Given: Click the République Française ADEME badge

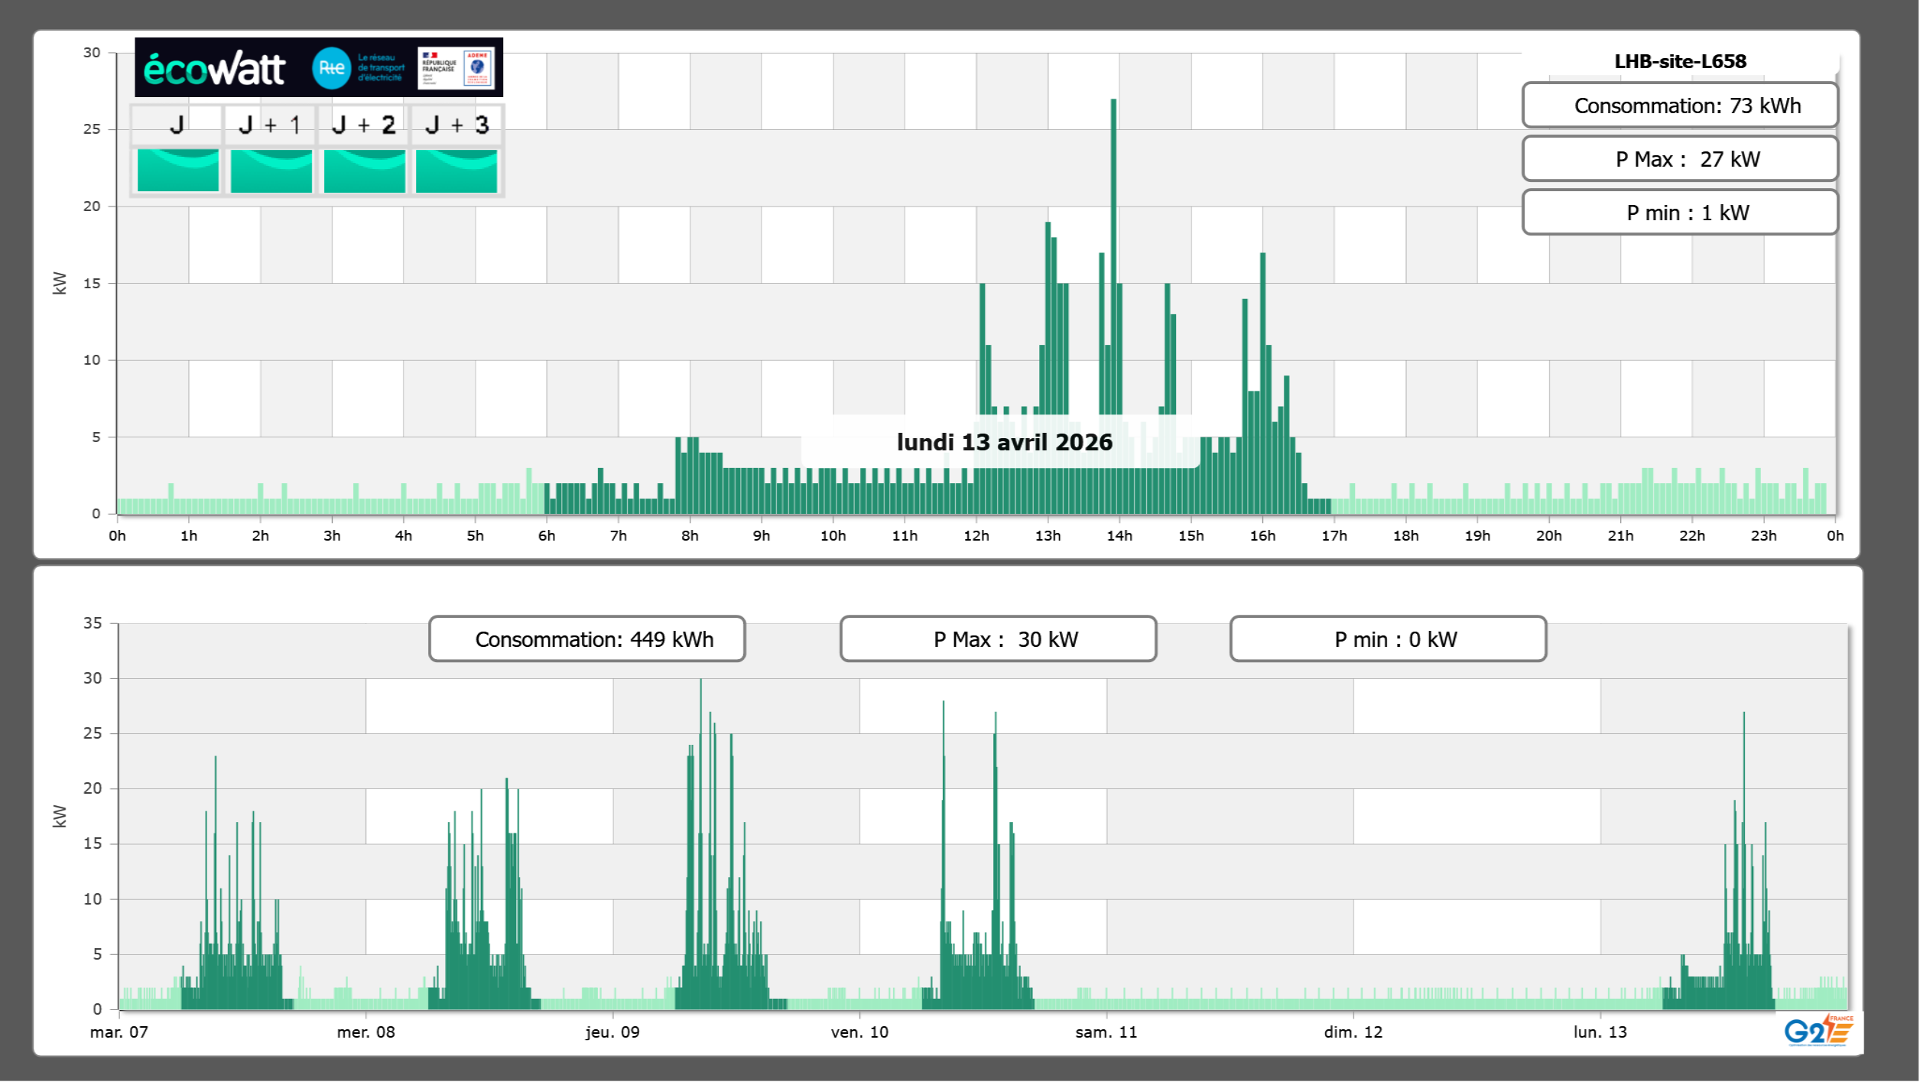Looking at the screenshot, I should (x=456, y=68).
